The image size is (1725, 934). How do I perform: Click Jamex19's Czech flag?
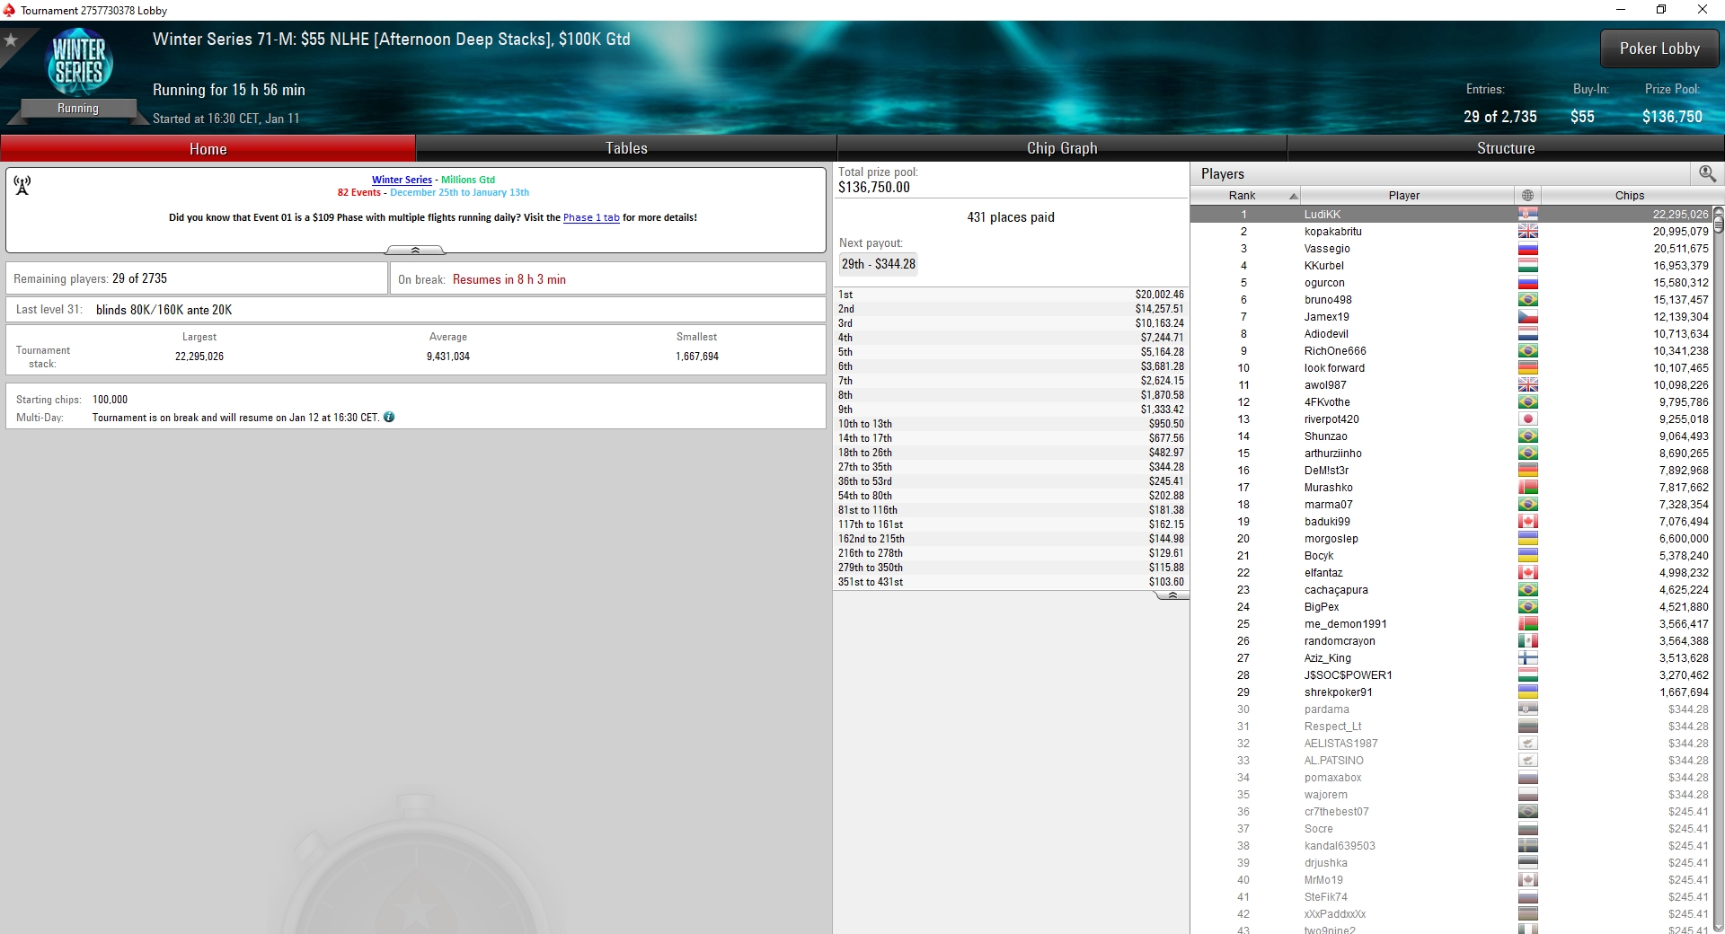[x=1527, y=317]
